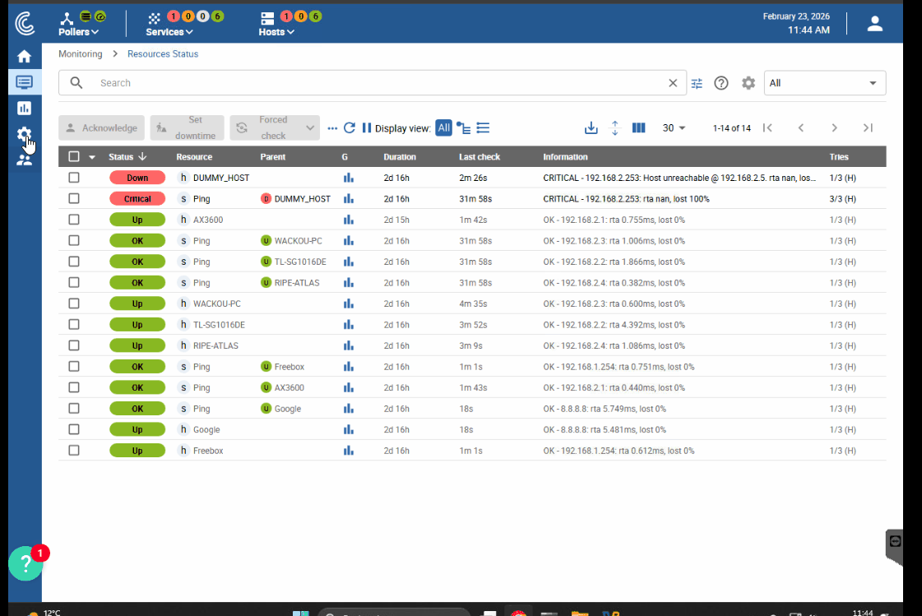This screenshot has height=616, width=922.
Task: Click the Set downtime button
Action: [x=187, y=127]
